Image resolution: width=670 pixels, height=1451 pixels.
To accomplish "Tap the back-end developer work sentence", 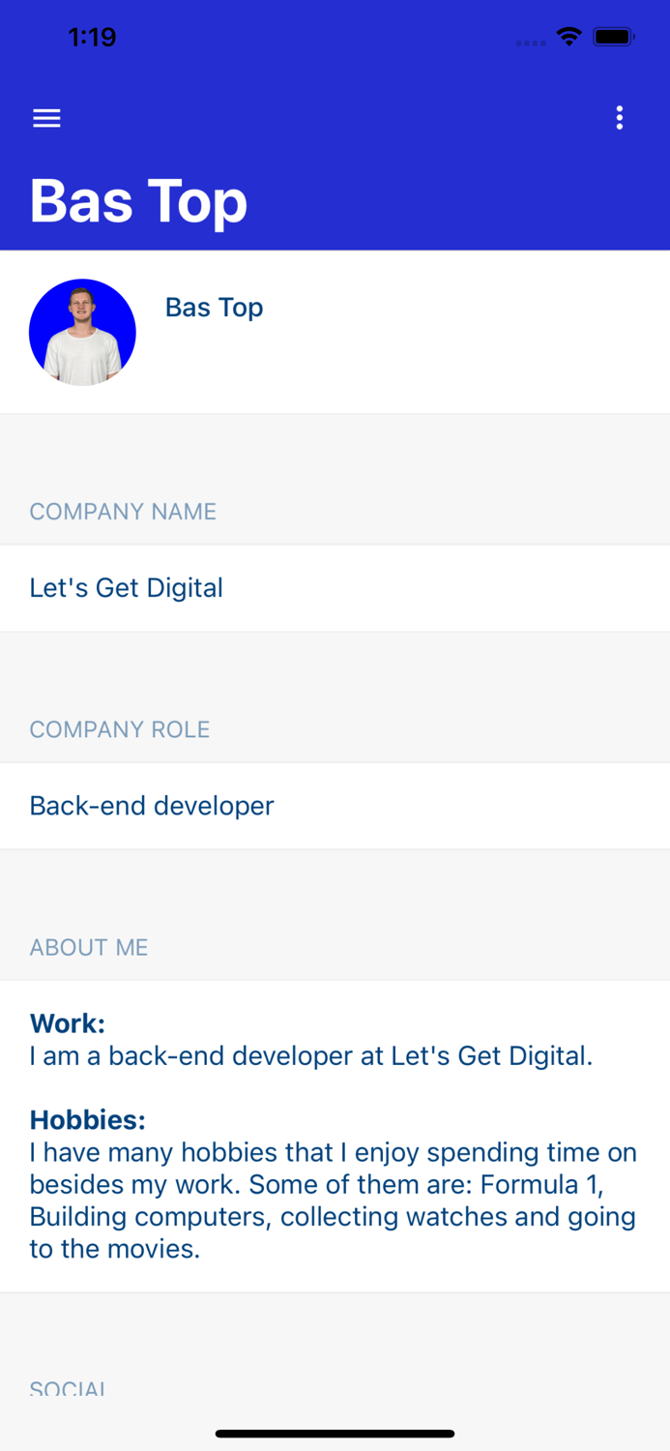I will coord(311,1055).
